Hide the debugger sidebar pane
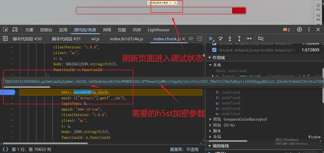Screen dimensions: 324x153 click(200, 39)
